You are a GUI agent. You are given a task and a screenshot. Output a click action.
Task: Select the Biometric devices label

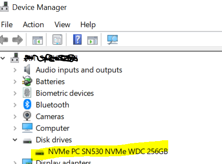click(65, 93)
